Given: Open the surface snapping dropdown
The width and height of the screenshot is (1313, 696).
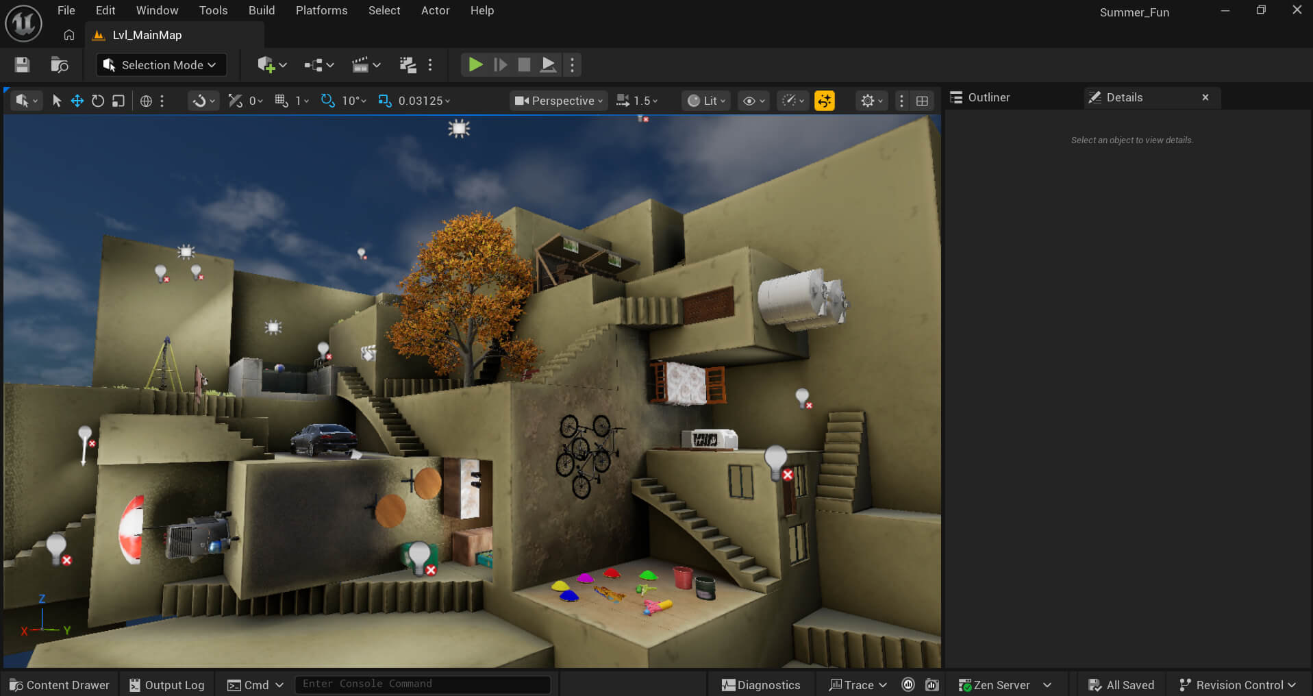Looking at the screenshot, I should tap(203, 101).
